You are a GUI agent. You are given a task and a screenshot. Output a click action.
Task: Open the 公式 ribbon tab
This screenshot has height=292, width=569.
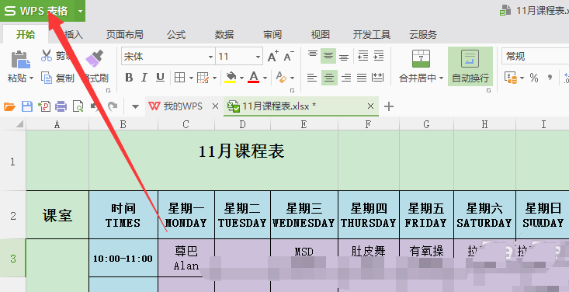tap(176, 34)
